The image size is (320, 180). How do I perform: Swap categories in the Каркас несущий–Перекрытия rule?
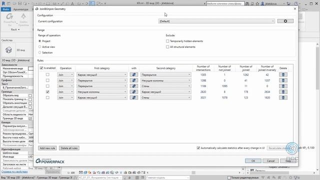click(x=134, y=74)
